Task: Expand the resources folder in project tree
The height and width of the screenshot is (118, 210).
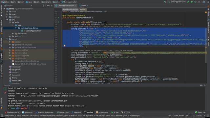Action: click(13, 33)
